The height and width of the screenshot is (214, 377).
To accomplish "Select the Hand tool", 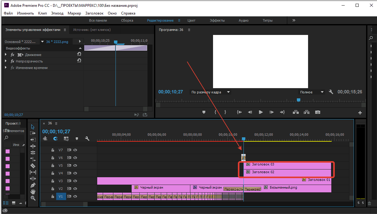I will tap(33, 192).
